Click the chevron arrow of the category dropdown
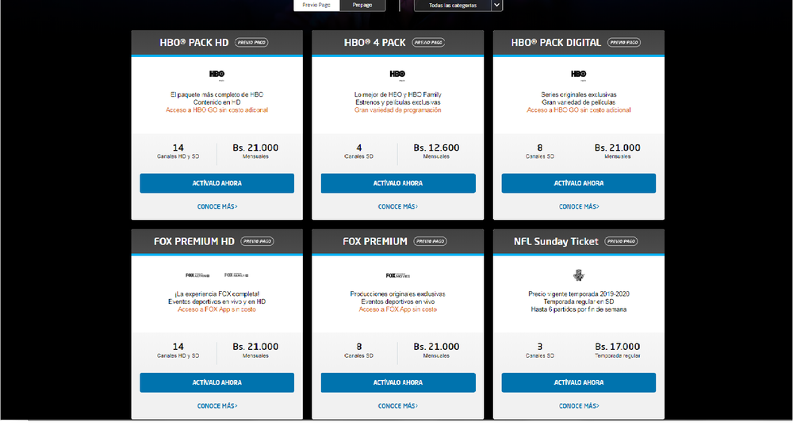Screen dimensions: 793x426 coord(496,5)
